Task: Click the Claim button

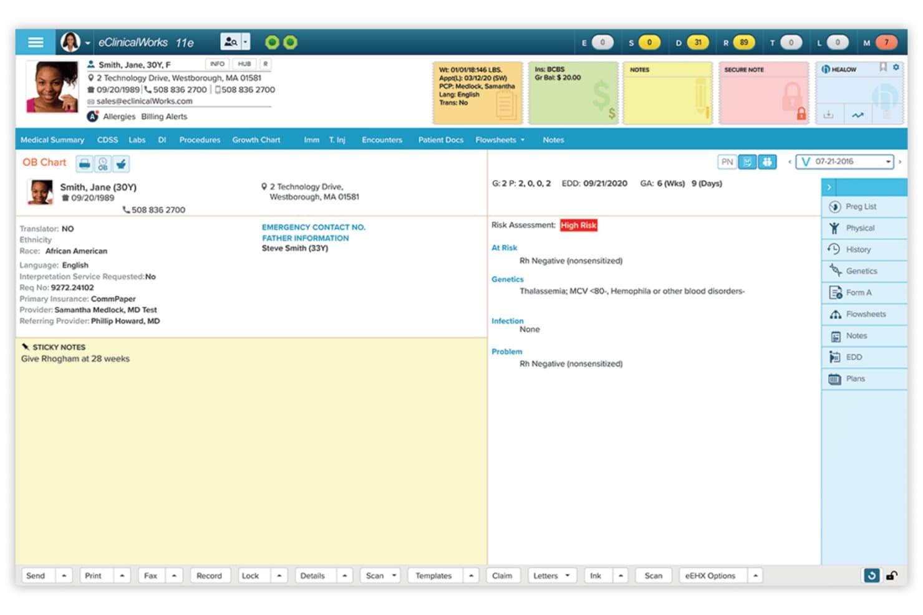Action: 502,576
